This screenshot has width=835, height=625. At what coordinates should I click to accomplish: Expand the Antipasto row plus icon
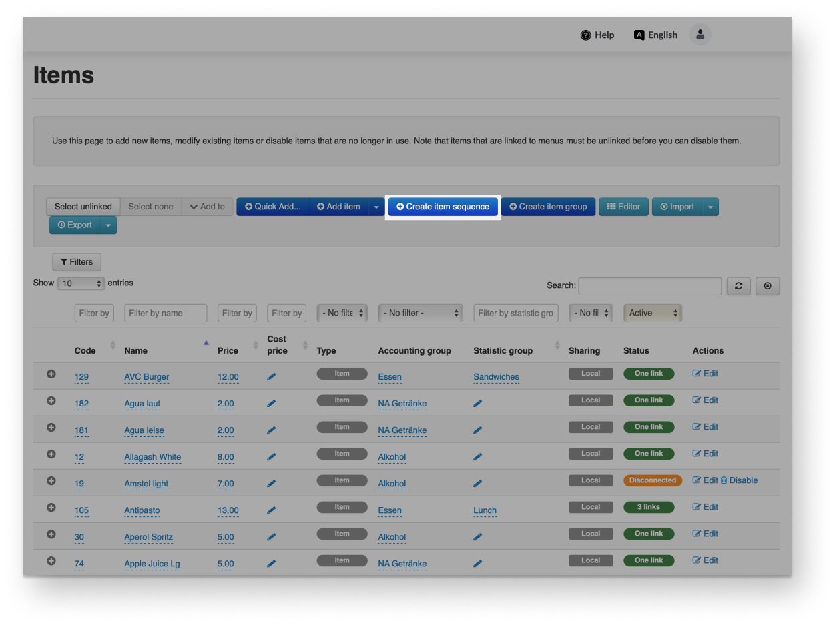pos(51,507)
